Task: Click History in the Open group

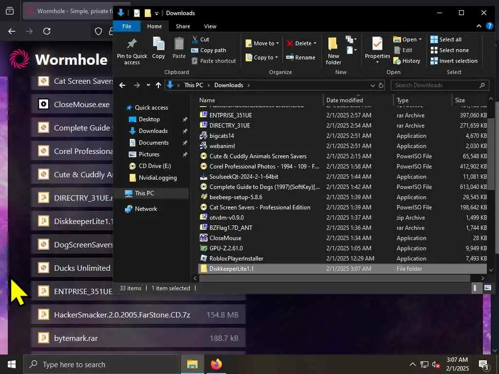Action: coord(407,61)
